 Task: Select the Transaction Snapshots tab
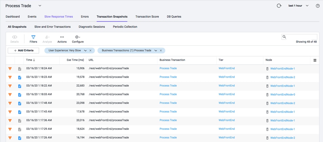point(112,17)
